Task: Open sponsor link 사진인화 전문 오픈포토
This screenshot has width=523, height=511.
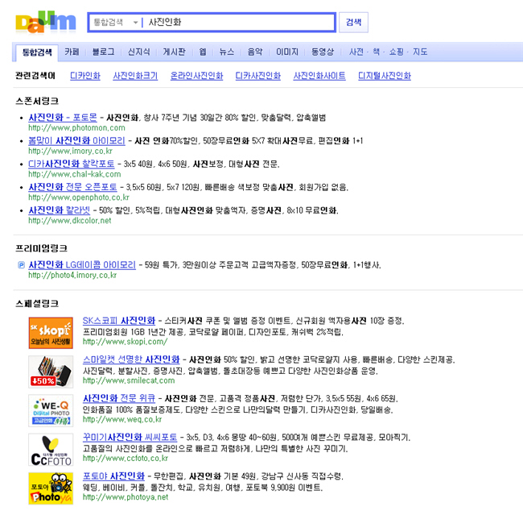Action: (x=72, y=187)
